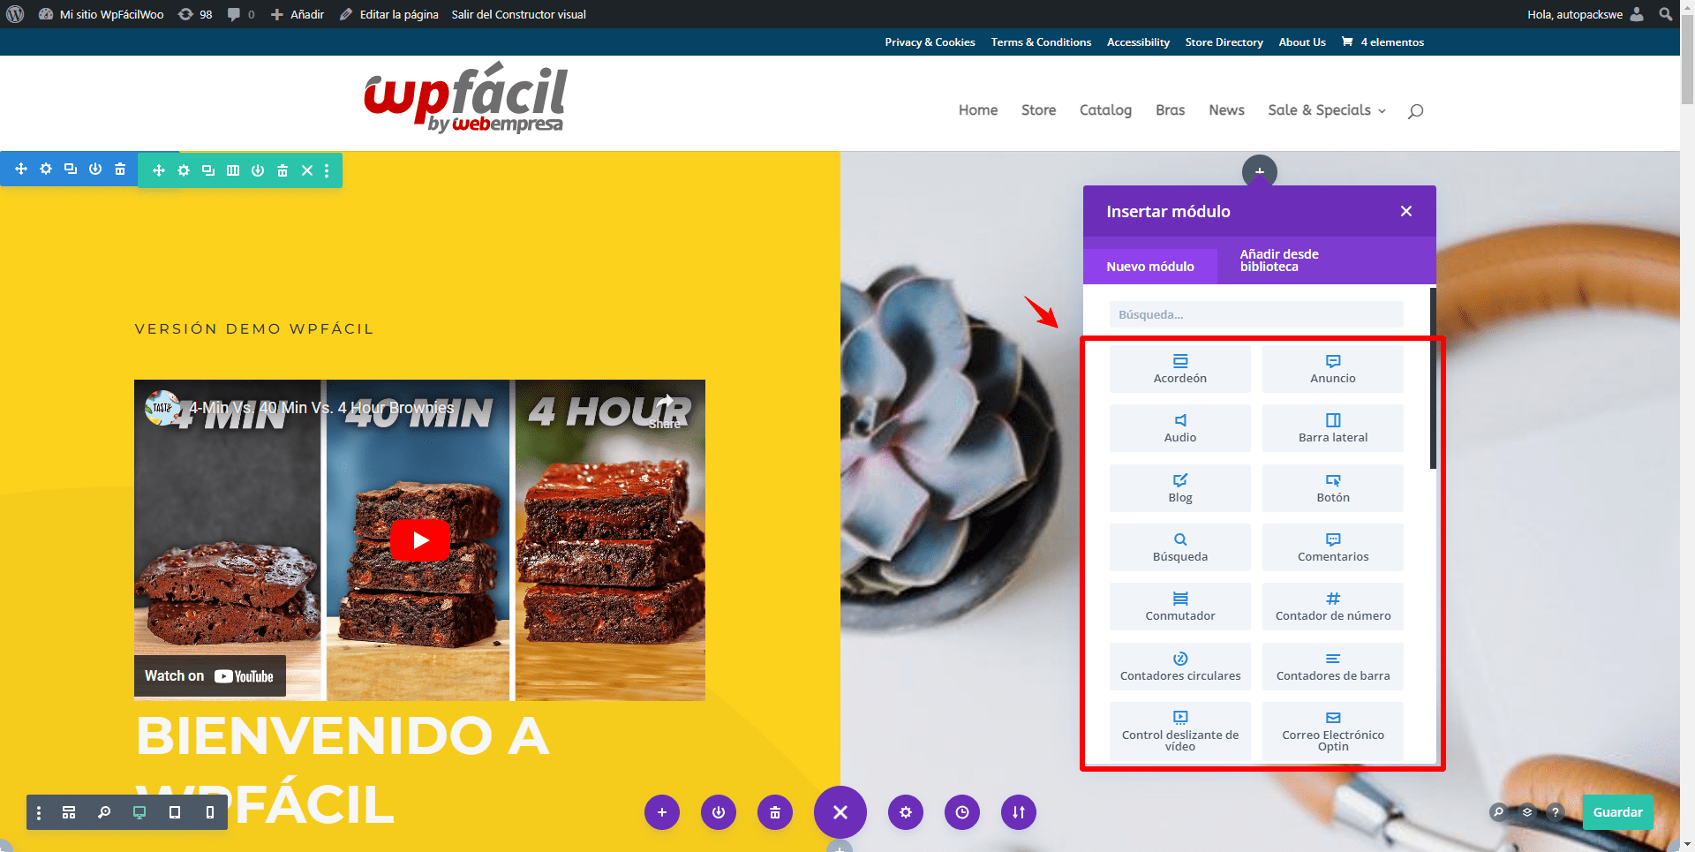Image resolution: width=1695 pixels, height=852 pixels.
Task: Insert Correo Electrónico Optin module
Action: click(x=1332, y=731)
